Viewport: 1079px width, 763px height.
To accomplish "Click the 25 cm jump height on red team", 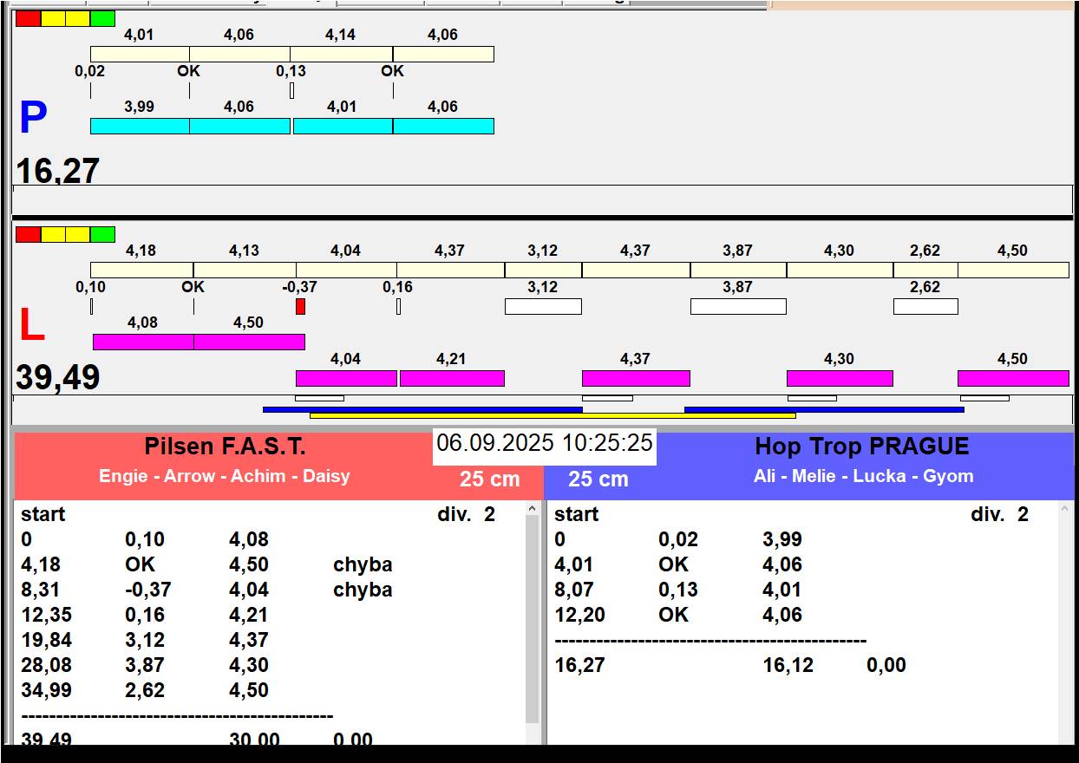I will (489, 479).
